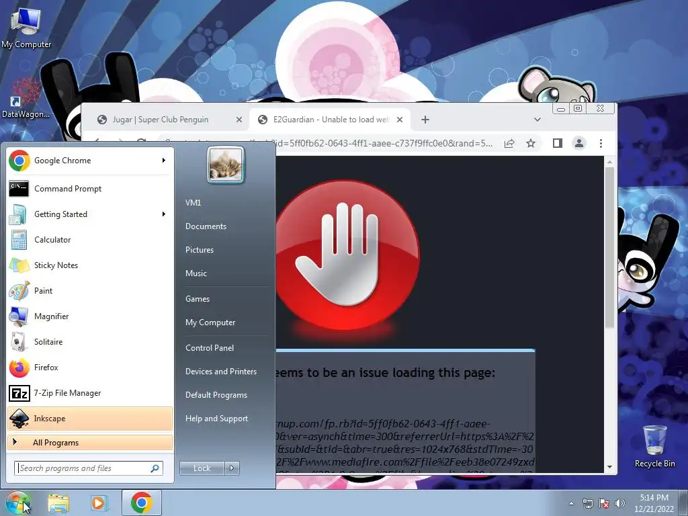Open Default Programs
This screenshot has width=688, height=516.
tap(216, 395)
